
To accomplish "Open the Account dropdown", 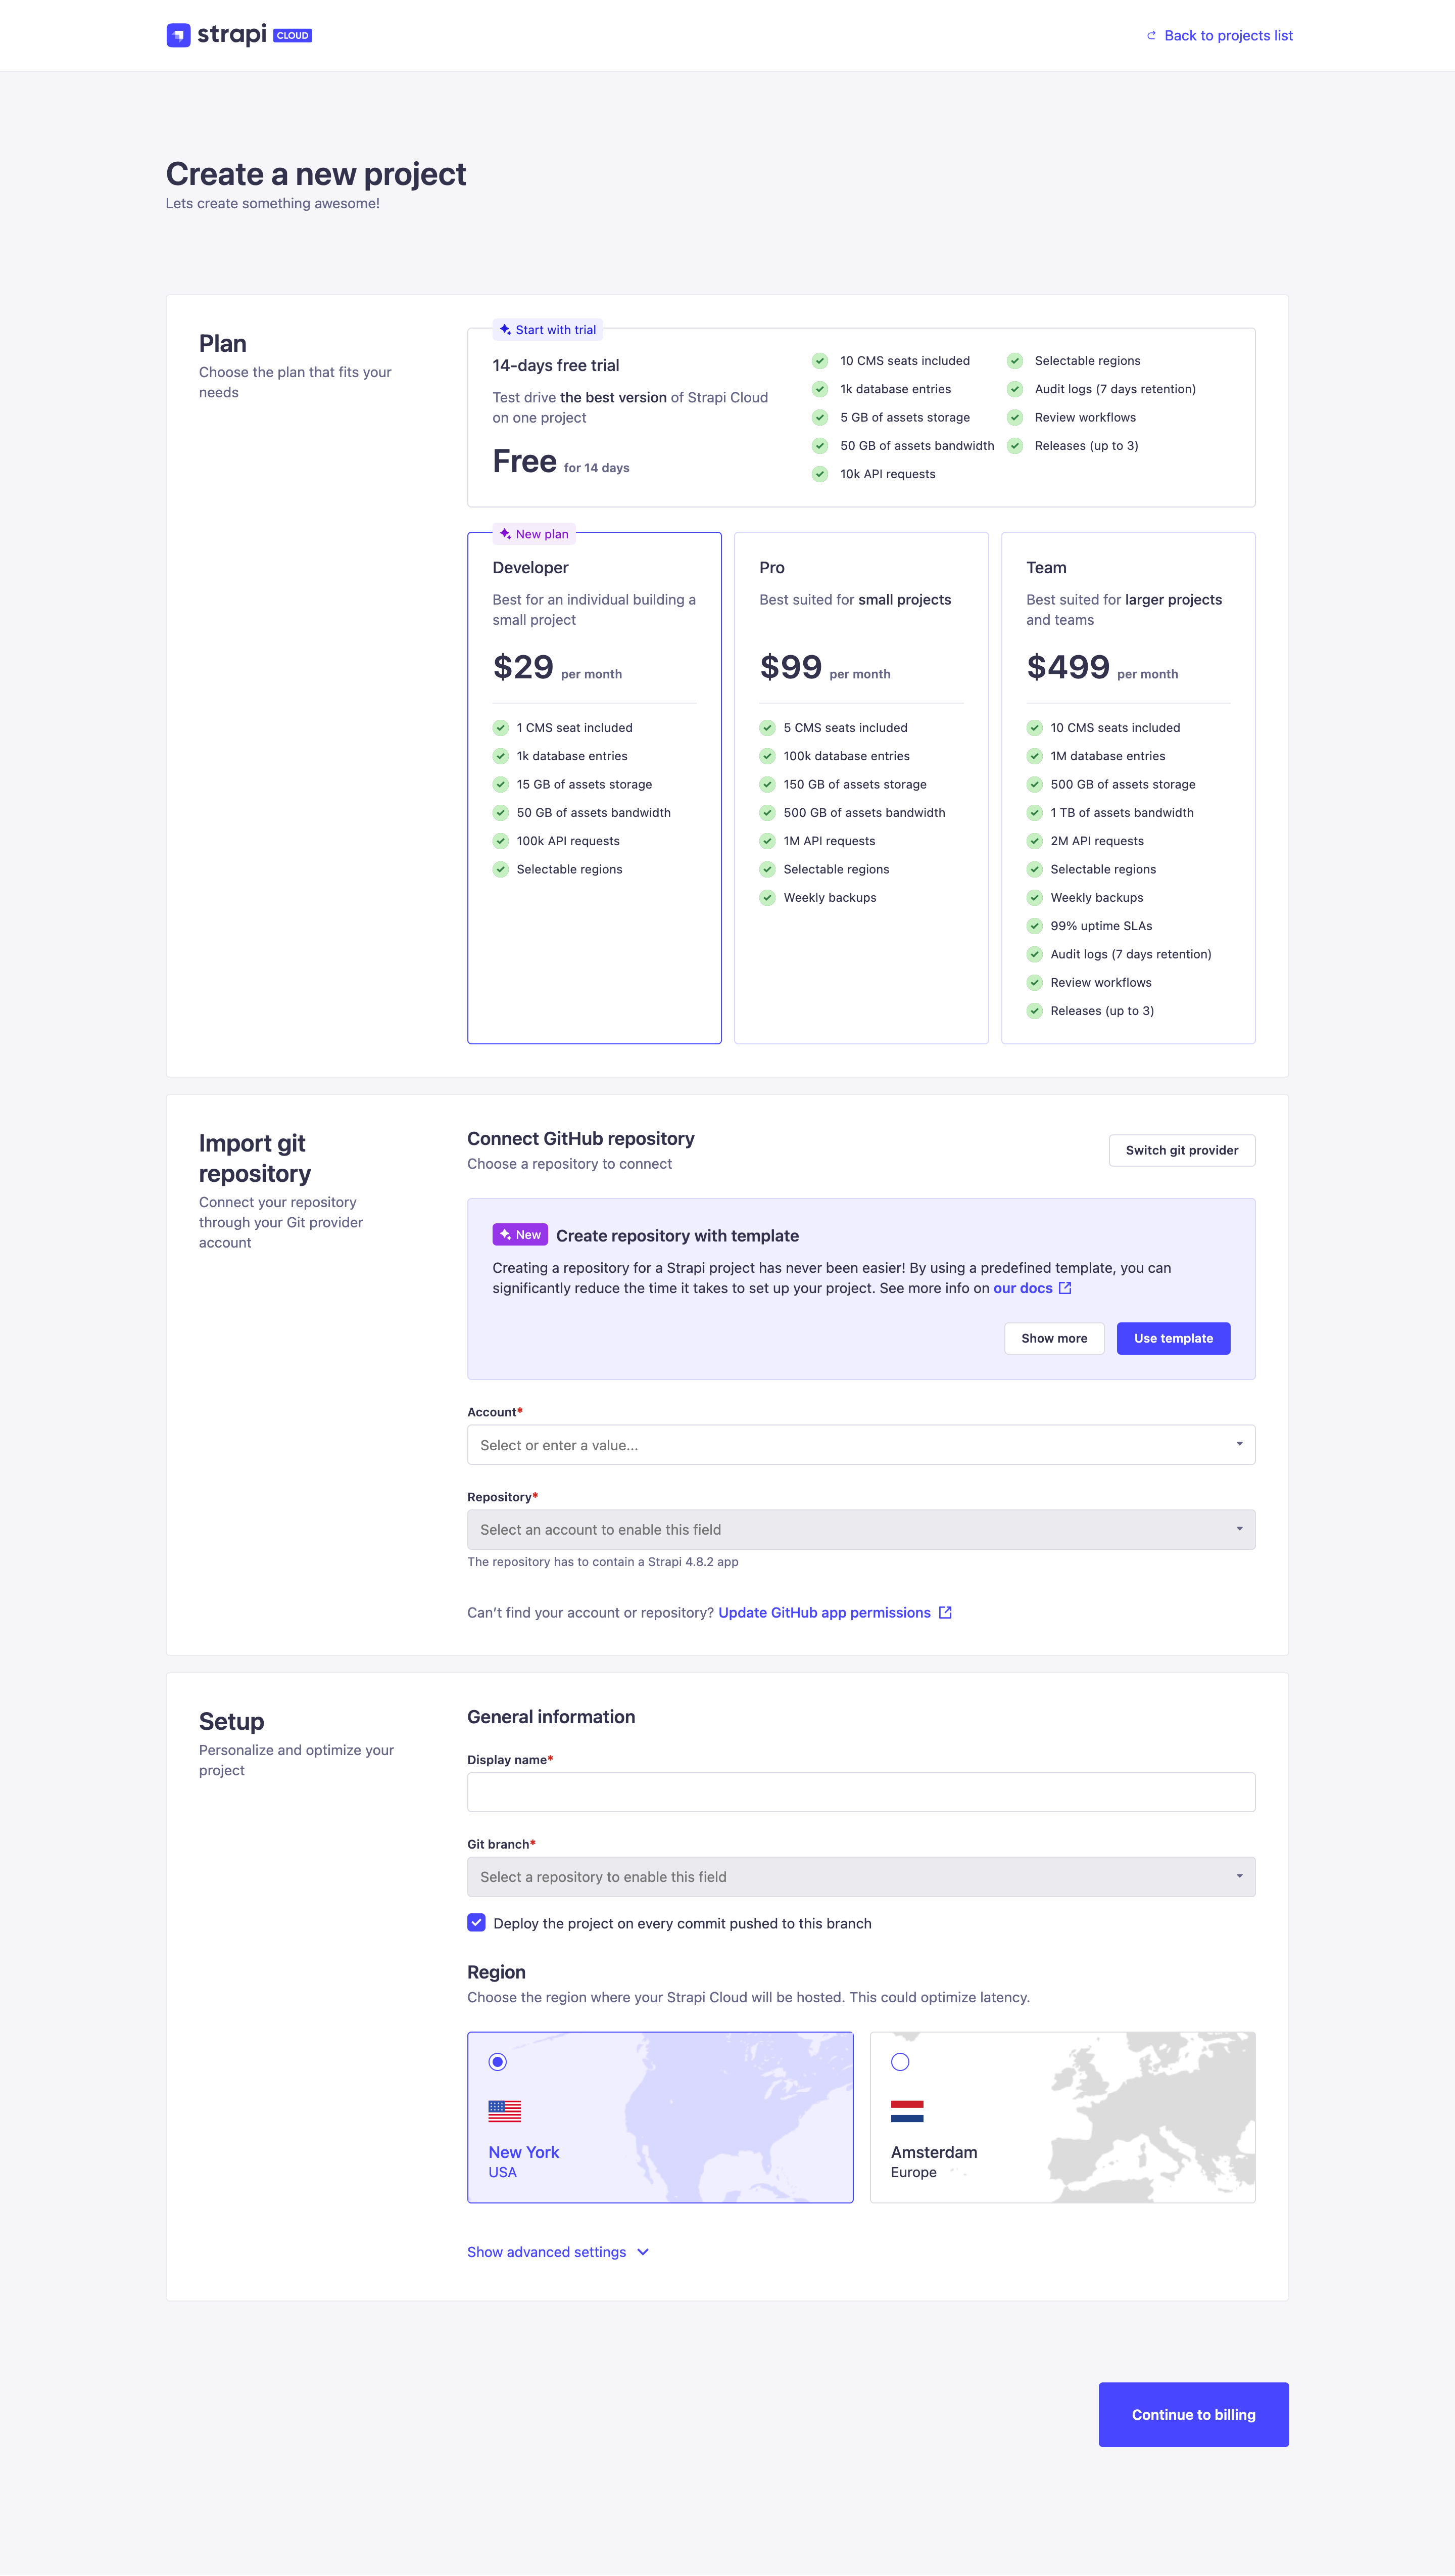I will [x=860, y=1444].
